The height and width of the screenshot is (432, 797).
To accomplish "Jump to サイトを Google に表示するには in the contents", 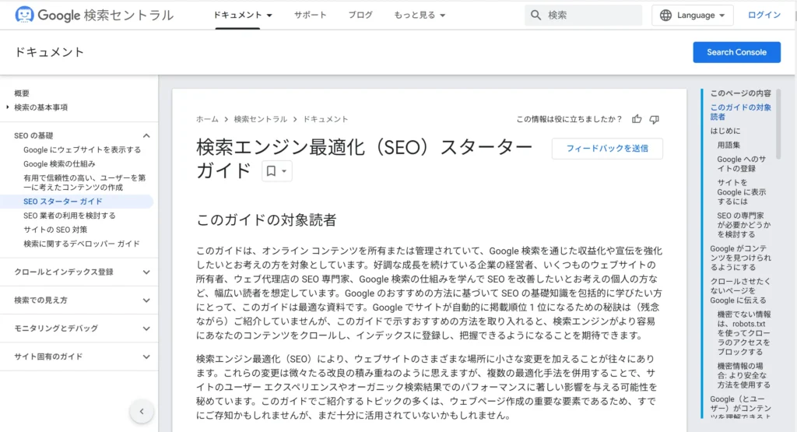I will 741,192.
